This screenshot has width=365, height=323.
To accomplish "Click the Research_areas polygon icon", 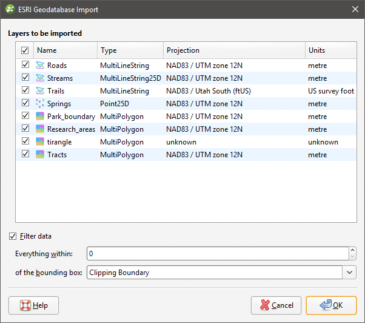I will point(41,129).
